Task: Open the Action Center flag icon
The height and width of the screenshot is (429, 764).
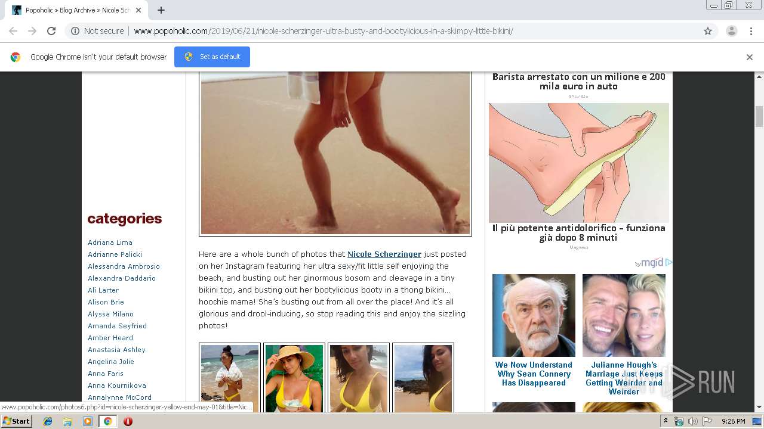Action: [x=707, y=421]
